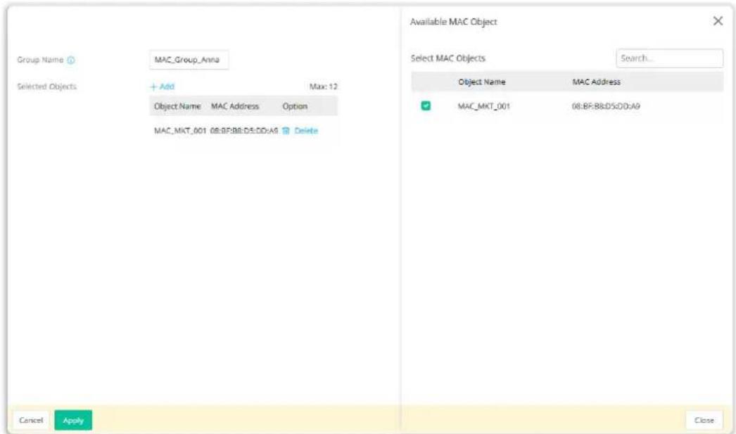
Task: Click the Available MAC Object title
Action: coord(453,22)
